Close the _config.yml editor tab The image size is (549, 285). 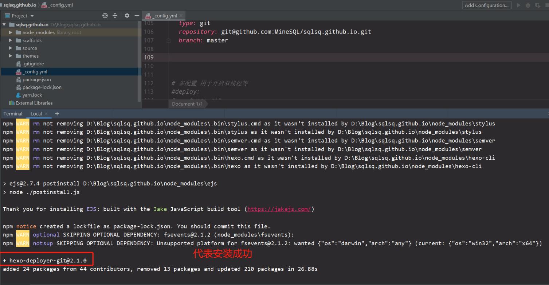tap(181, 16)
